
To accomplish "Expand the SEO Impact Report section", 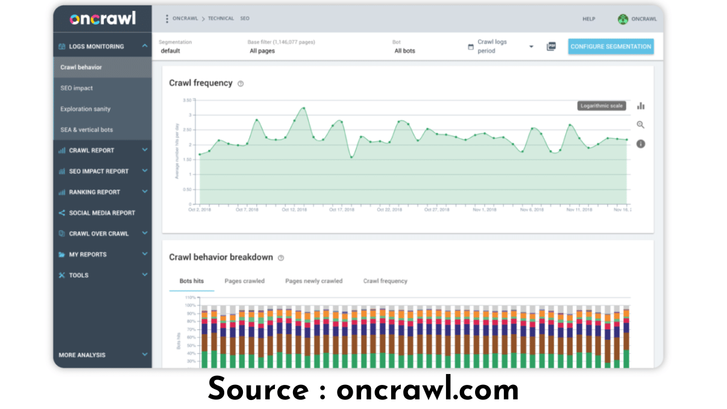I will (x=145, y=171).
